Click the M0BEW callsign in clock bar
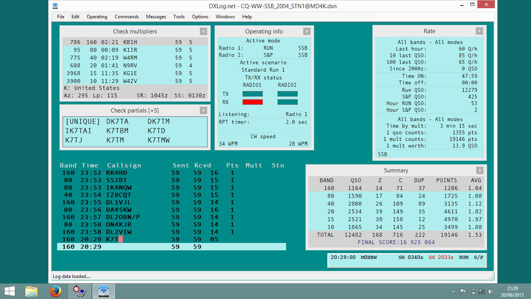Screen dimensions: 531x299 pos(369,257)
